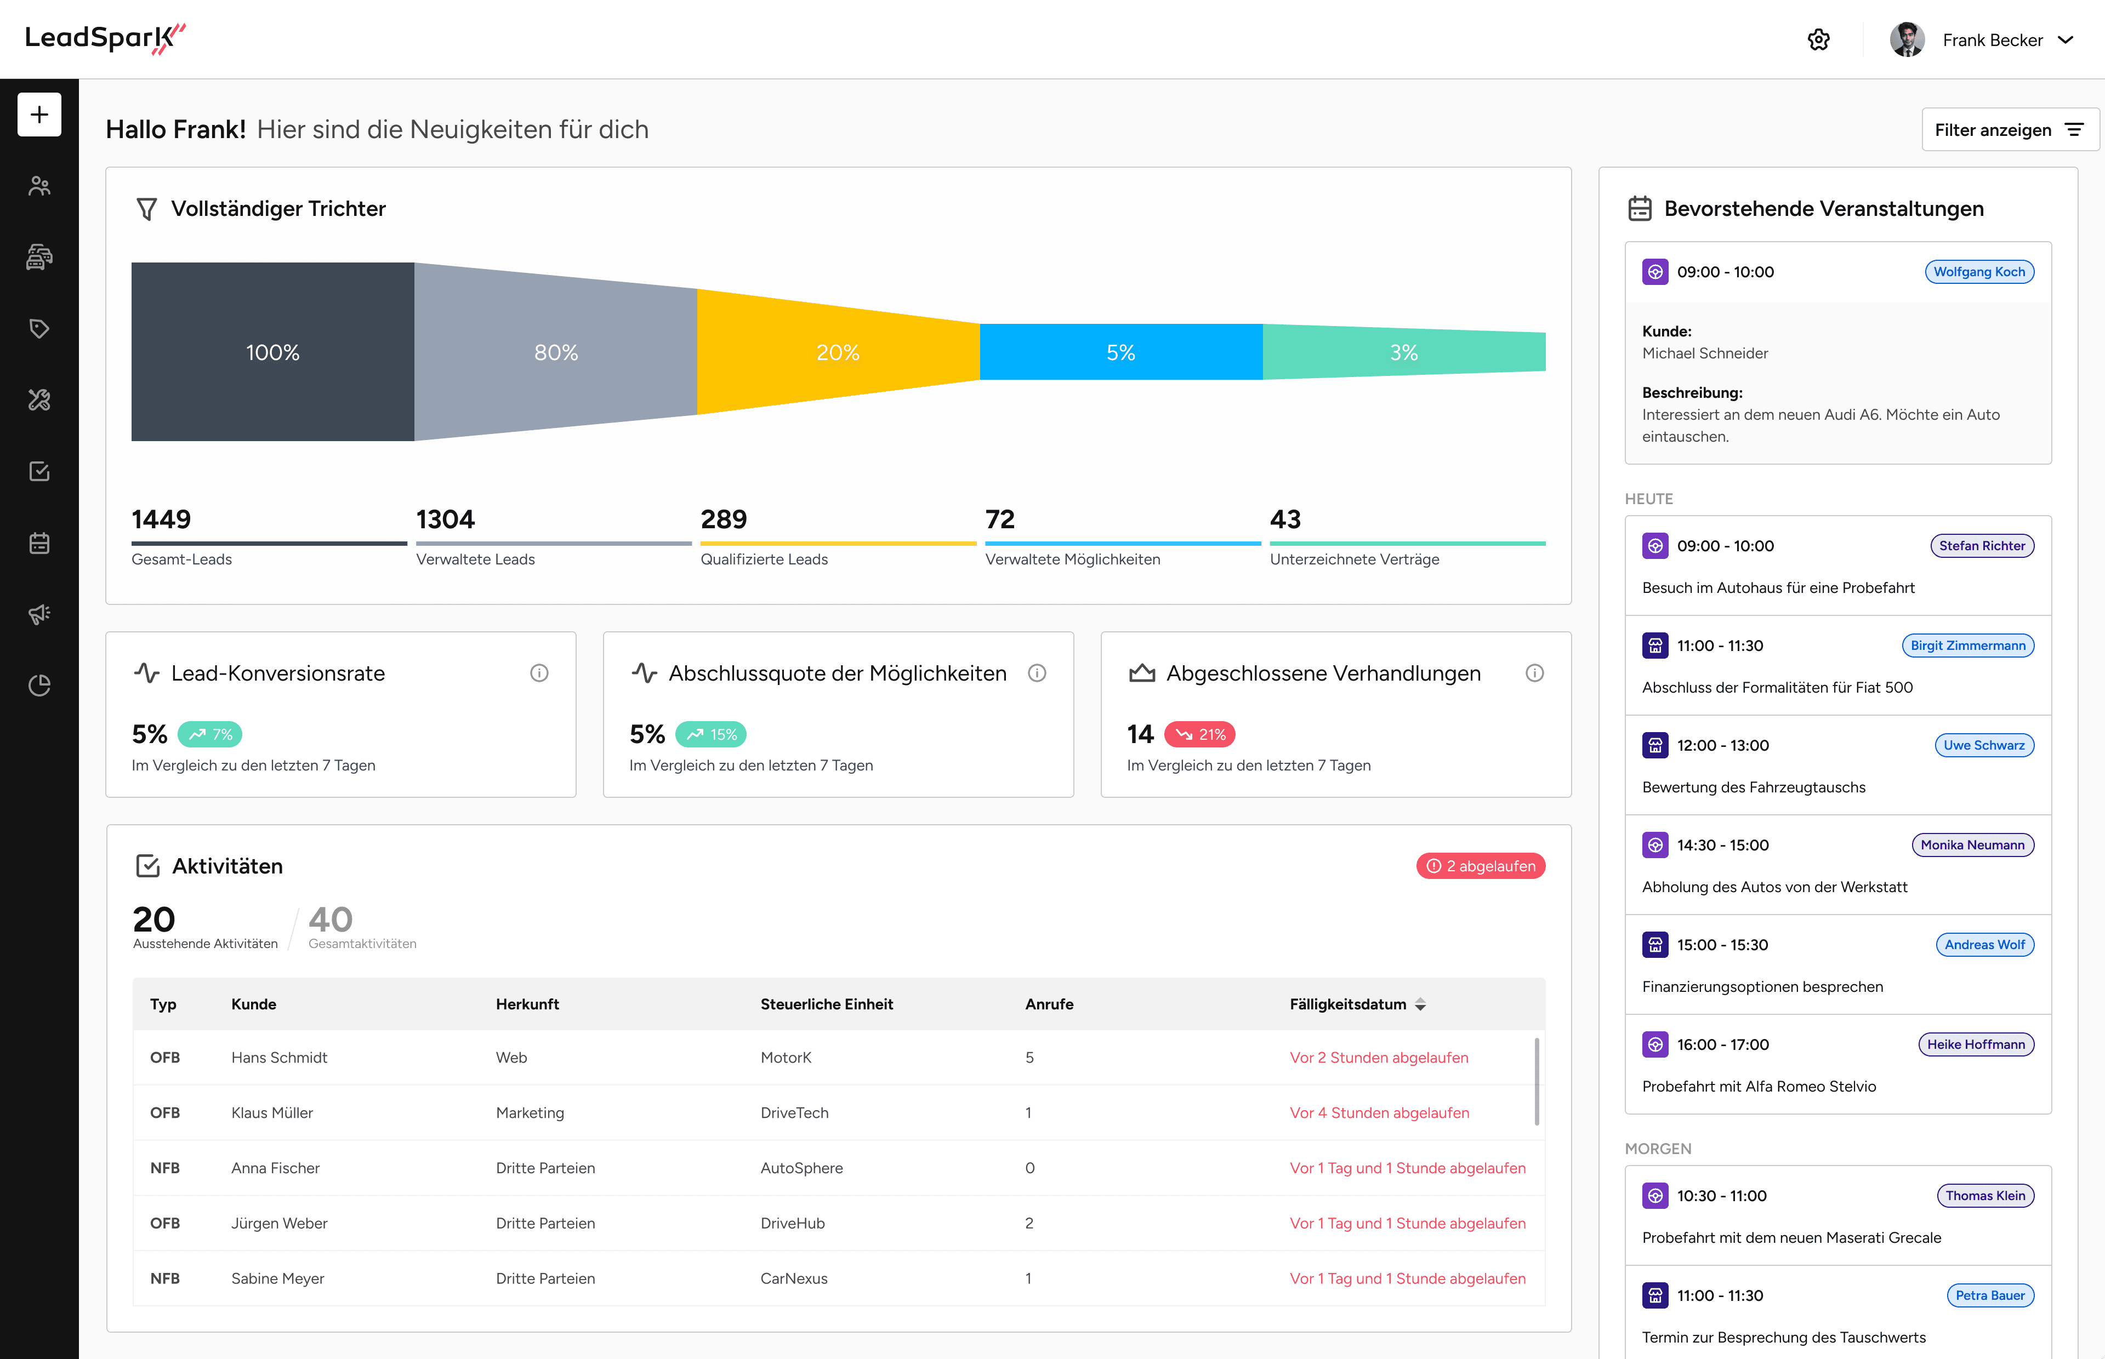
Task: Click the 2 abgelaufen red badge
Action: [1480, 866]
